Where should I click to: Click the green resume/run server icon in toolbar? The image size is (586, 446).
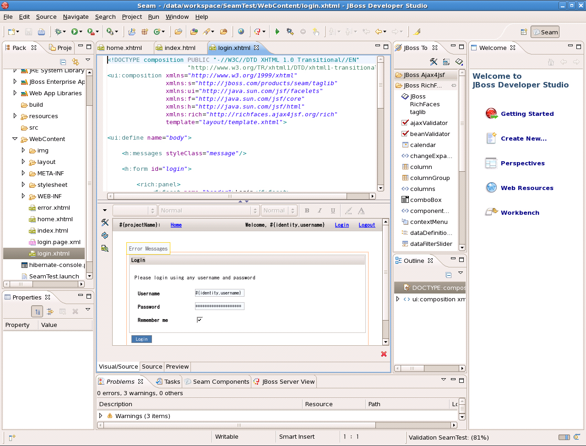[x=277, y=32]
